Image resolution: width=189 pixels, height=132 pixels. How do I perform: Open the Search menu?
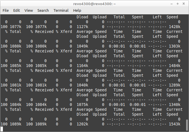43,11
